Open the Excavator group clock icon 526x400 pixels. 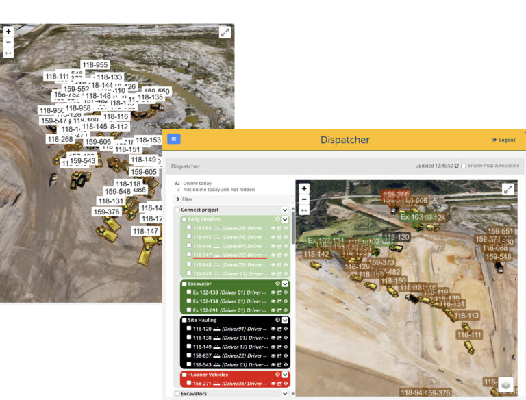click(278, 284)
